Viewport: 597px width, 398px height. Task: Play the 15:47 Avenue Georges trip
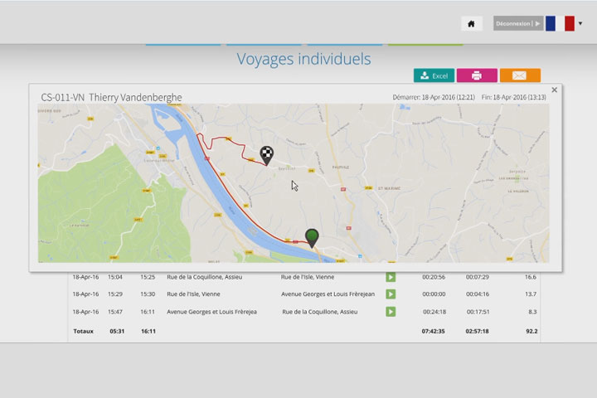click(390, 312)
